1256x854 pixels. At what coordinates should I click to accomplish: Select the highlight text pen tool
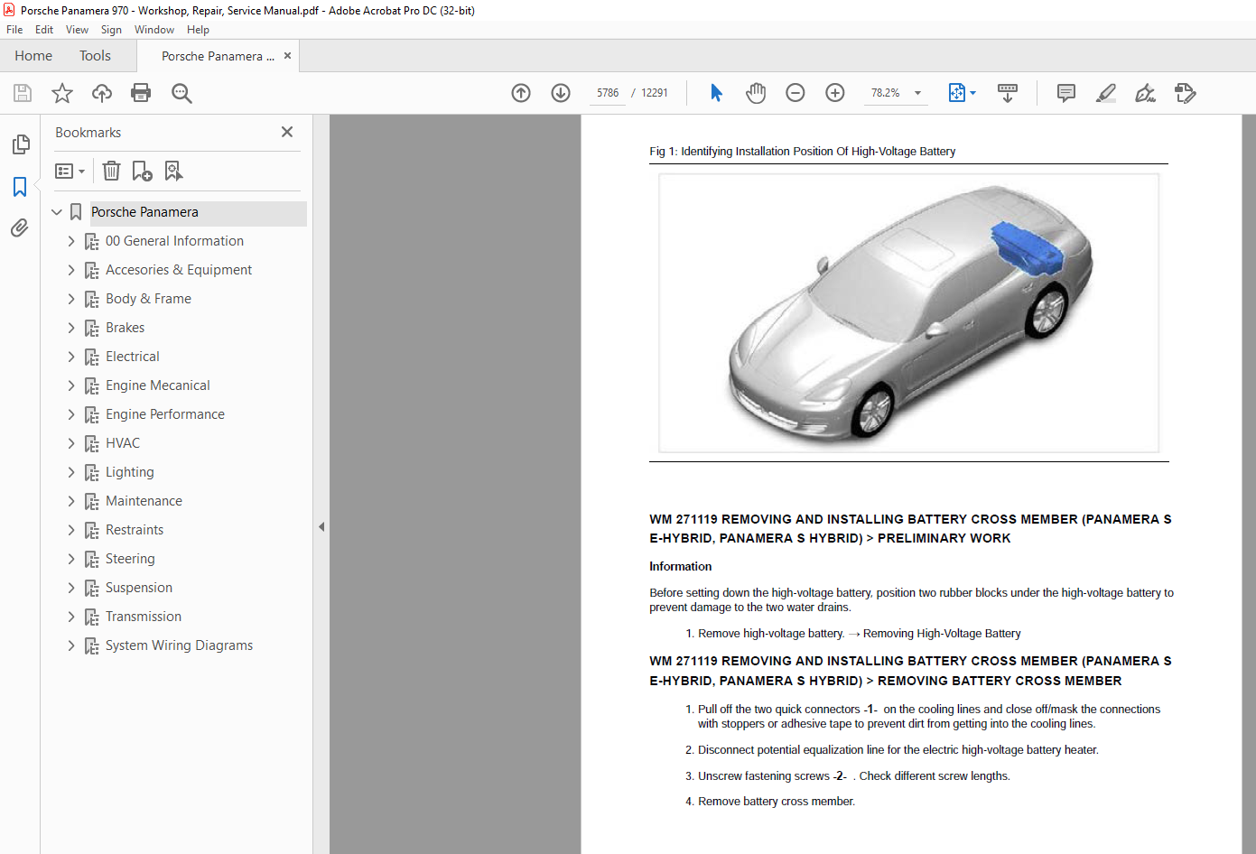coord(1106,93)
